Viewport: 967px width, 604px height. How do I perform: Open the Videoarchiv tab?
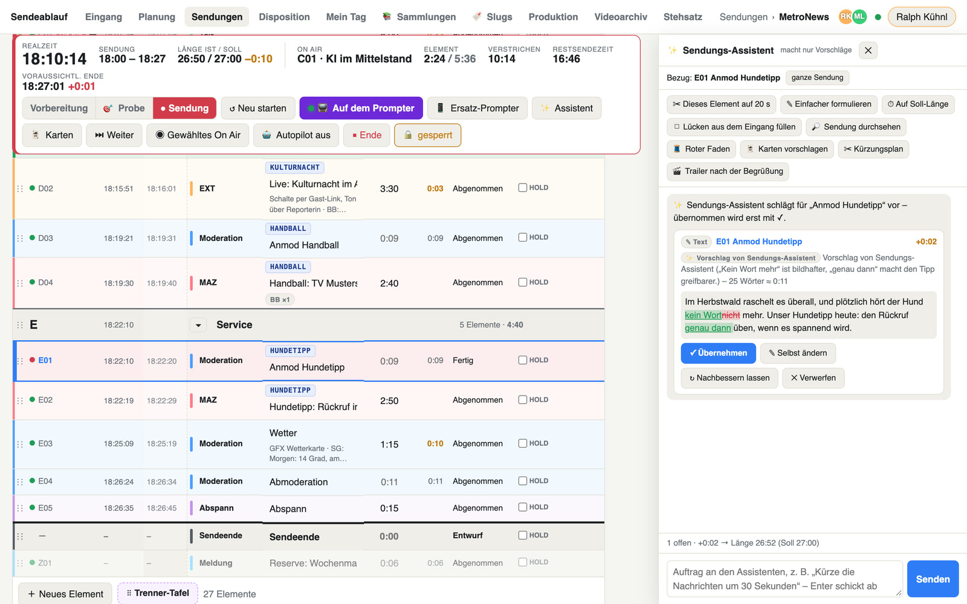[621, 17]
